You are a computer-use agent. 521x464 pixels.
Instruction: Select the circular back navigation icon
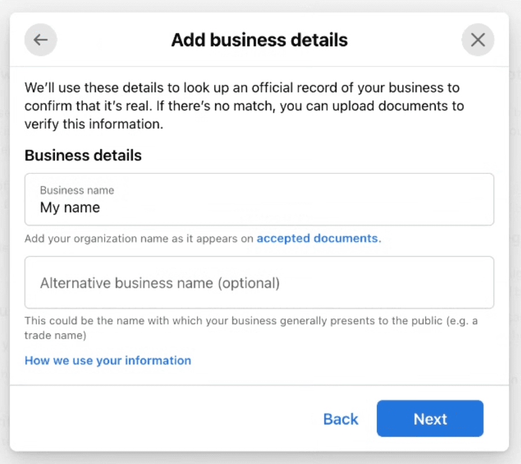[40, 40]
